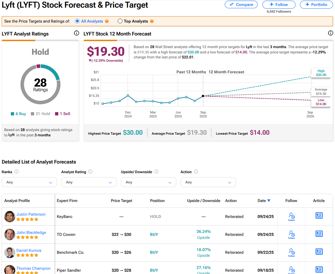
Task: Open the Upside/Downside filter dropdown
Action: [x=148, y=182]
